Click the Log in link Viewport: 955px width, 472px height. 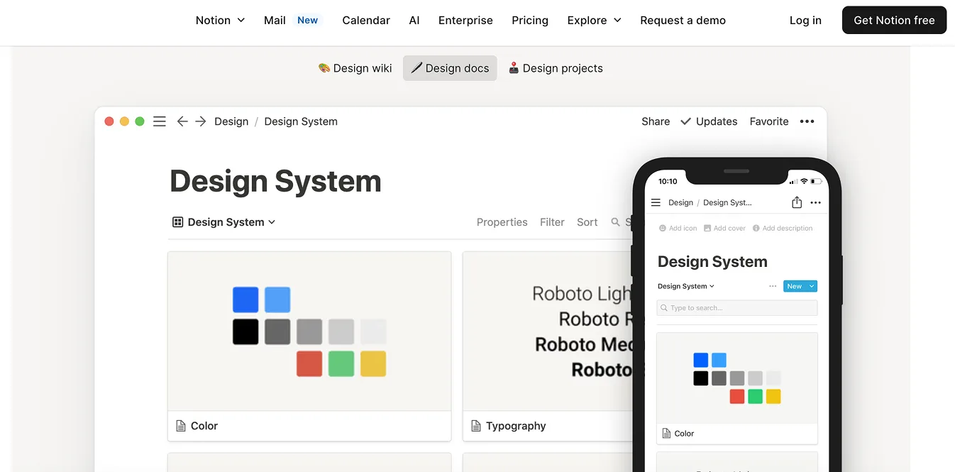point(805,21)
